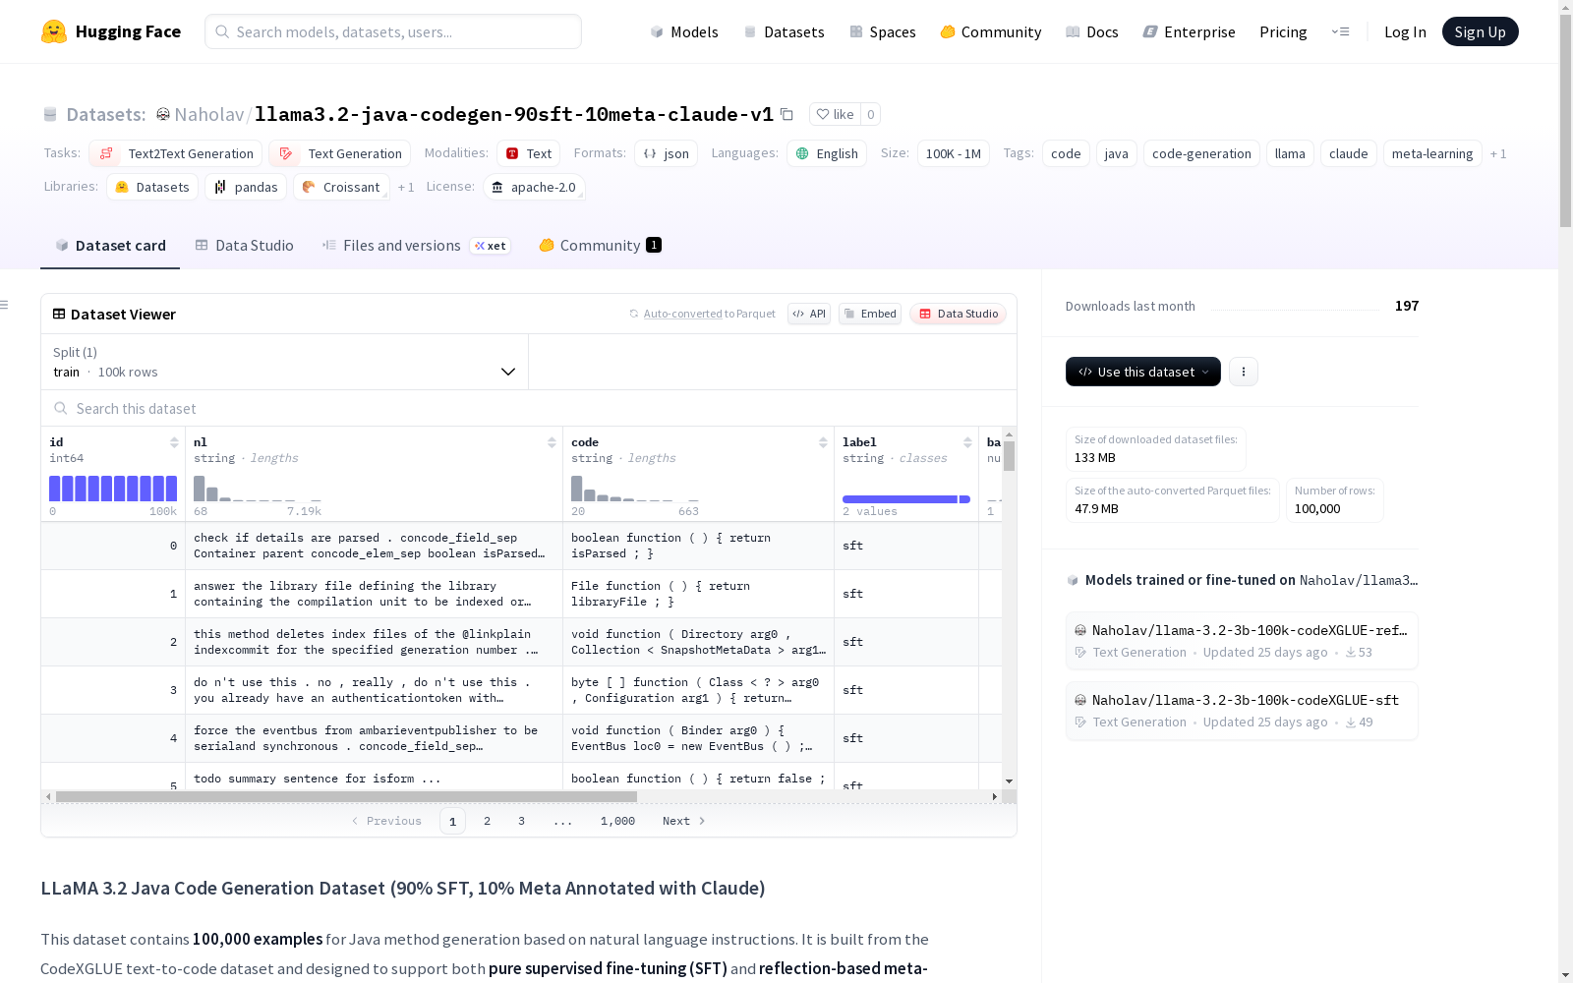
Task: Click the json format tag
Action: point(666,153)
